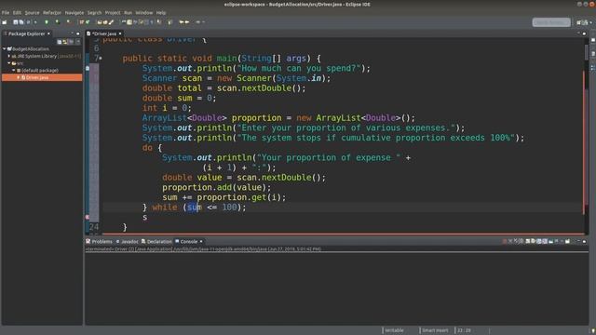Switch to the Problems tab
Screen dimensions: 596x335
click(x=100, y=242)
